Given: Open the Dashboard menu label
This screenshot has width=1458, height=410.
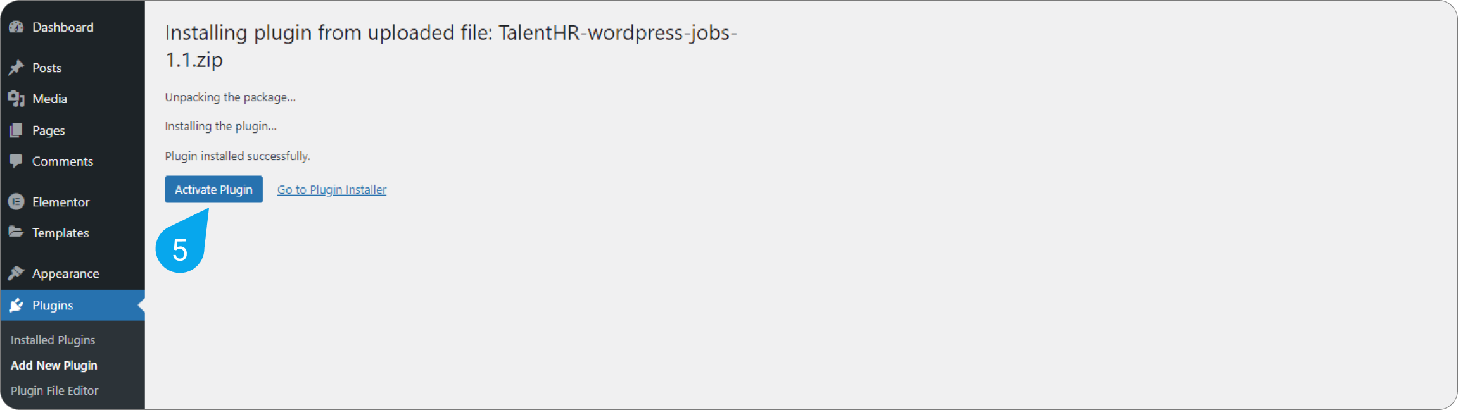Looking at the screenshot, I should click(x=63, y=27).
